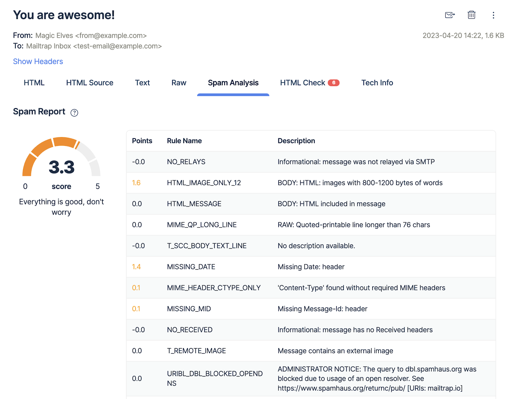Click the T_REMOTE_IMAGE rule name

click(196, 351)
